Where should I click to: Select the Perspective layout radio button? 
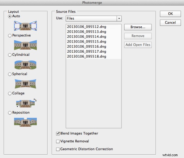pos(10,36)
